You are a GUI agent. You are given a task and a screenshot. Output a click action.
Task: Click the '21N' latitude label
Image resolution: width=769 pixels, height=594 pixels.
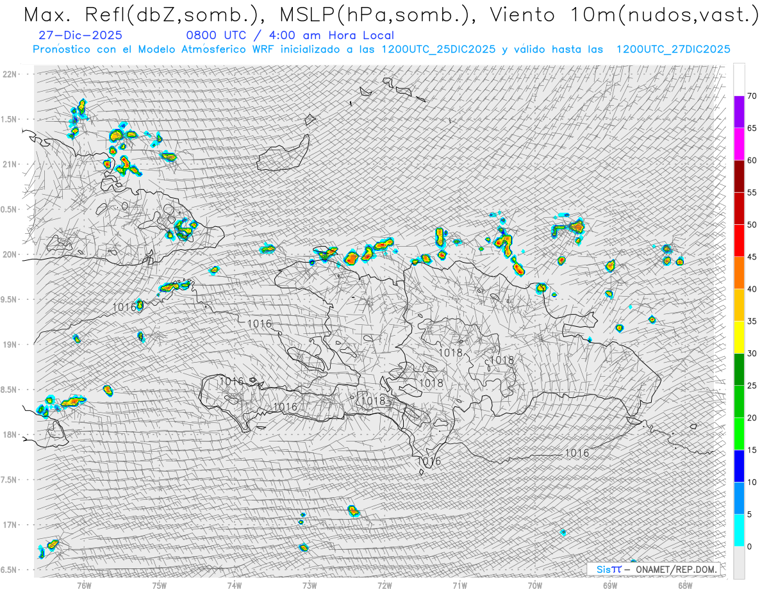pos(10,164)
